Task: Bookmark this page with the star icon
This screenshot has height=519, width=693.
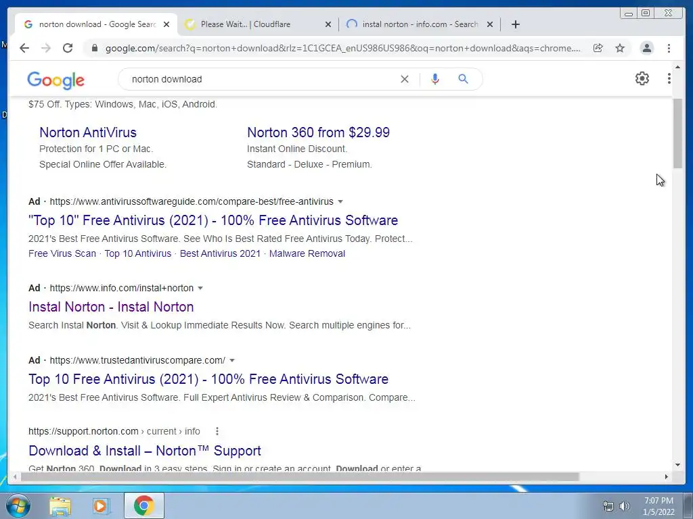Action: (620, 48)
